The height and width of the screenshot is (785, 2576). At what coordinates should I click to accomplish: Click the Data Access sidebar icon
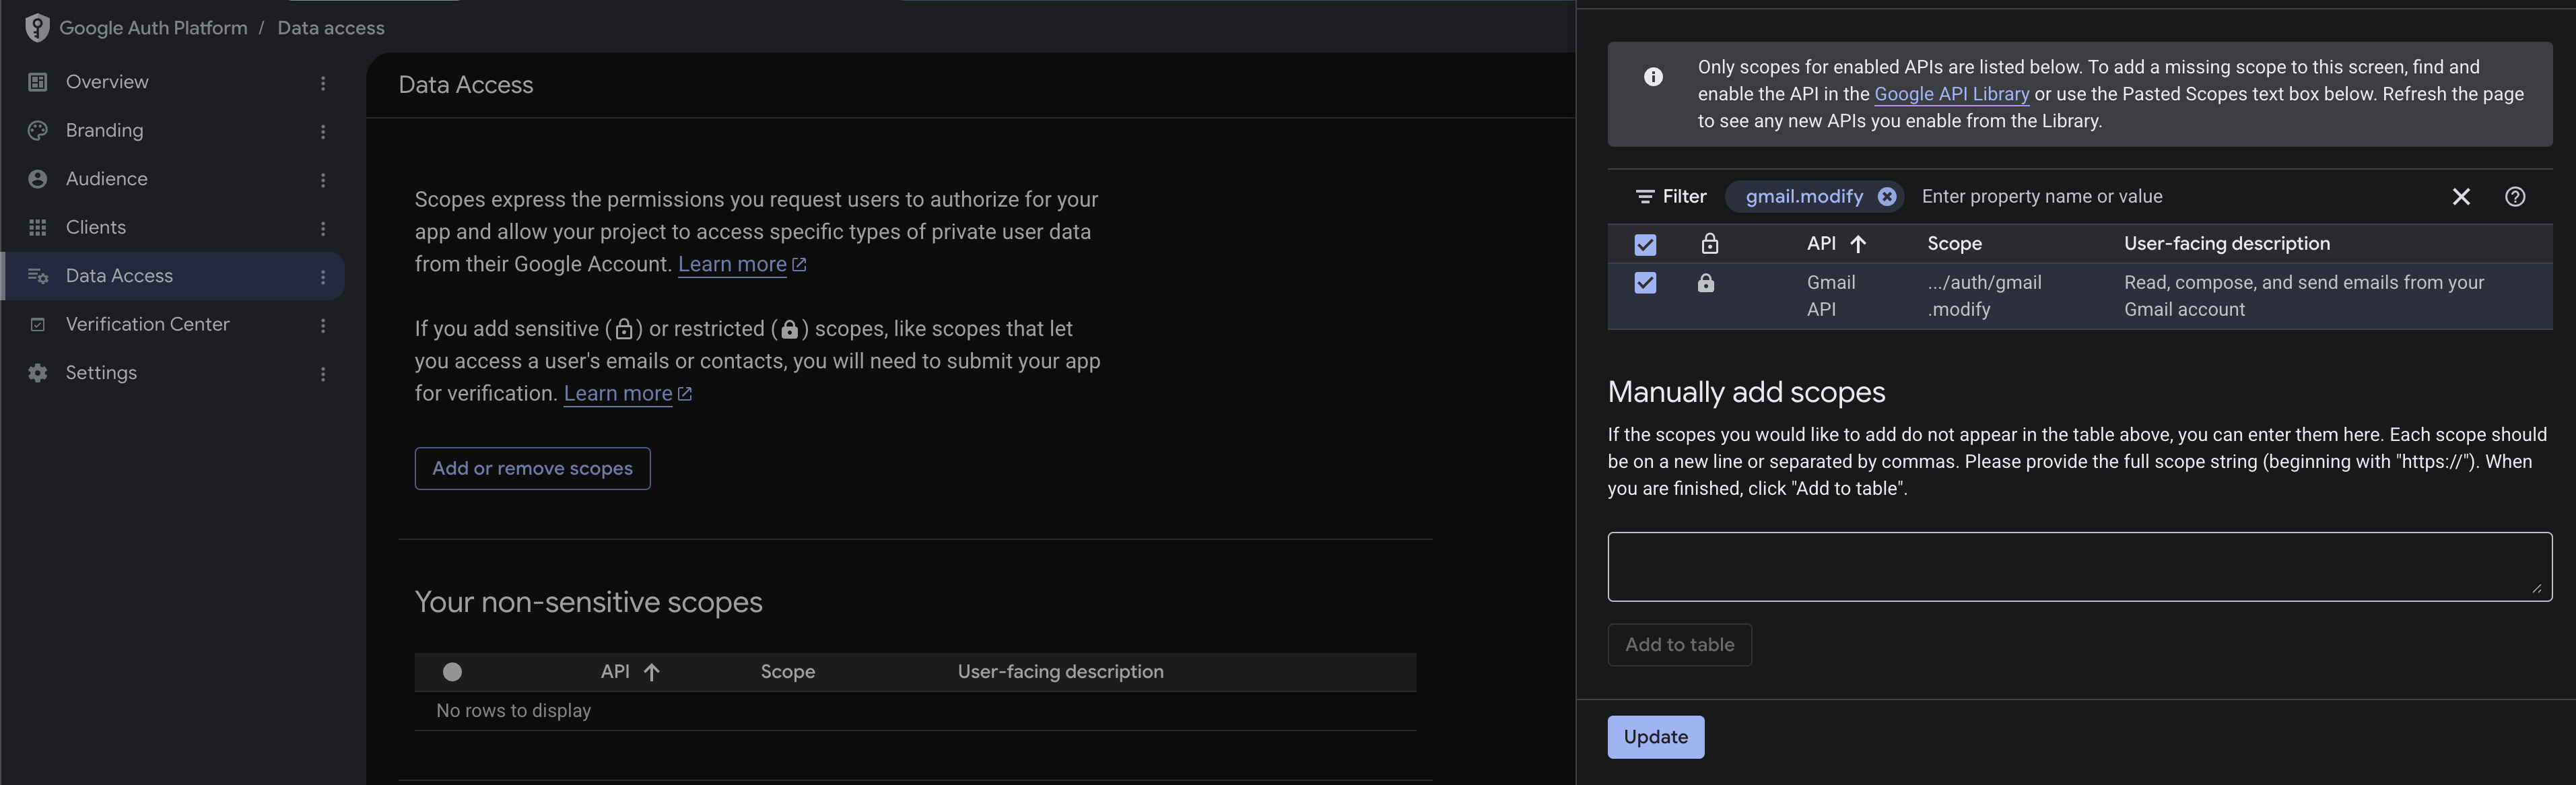coord(38,276)
